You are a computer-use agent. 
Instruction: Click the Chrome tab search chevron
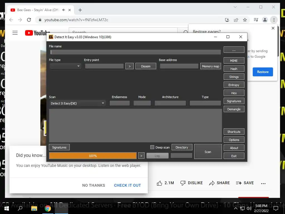(x=235, y=7)
